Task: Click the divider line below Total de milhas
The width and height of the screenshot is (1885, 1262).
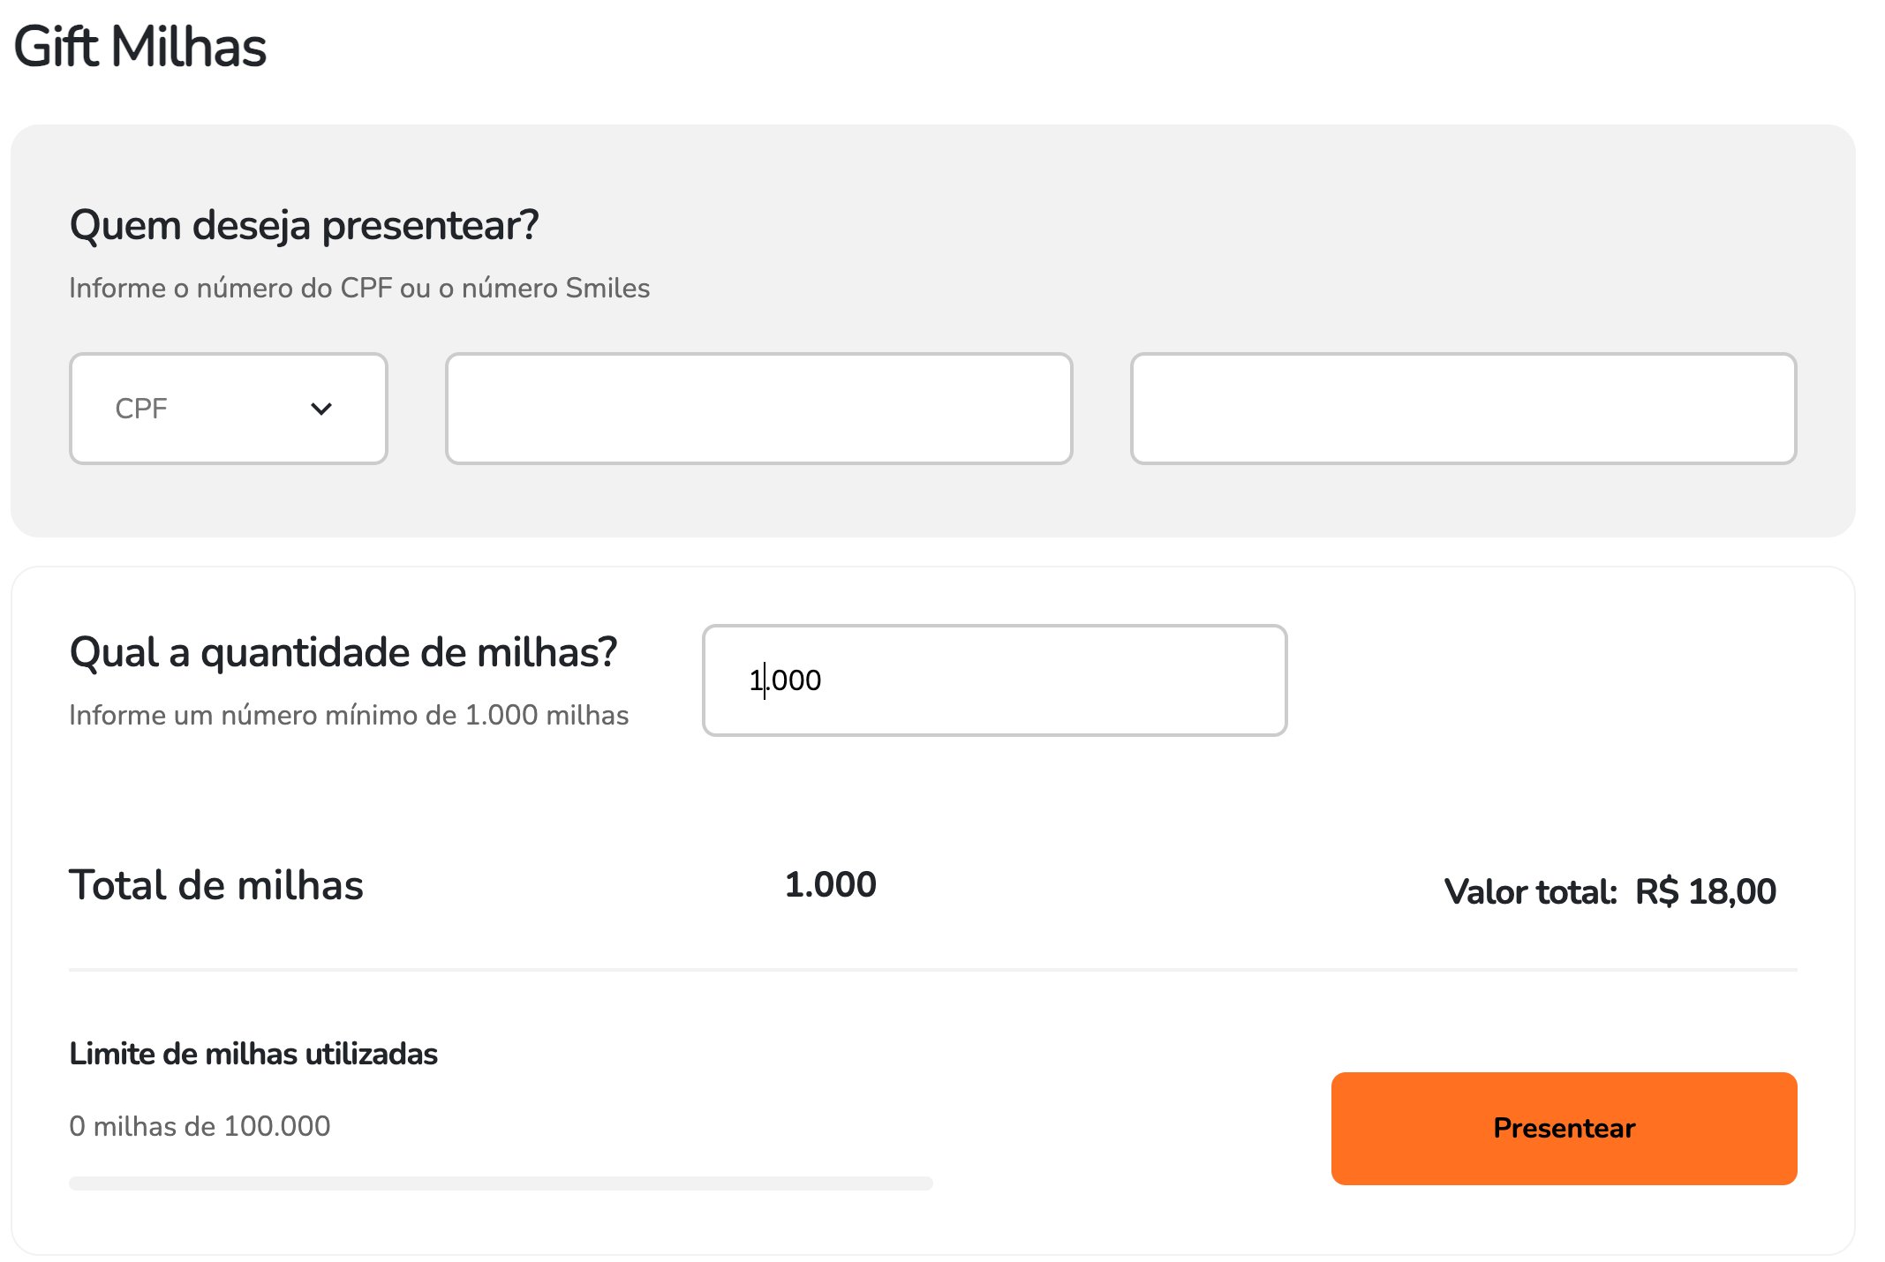Action: click(x=932, y=970)
